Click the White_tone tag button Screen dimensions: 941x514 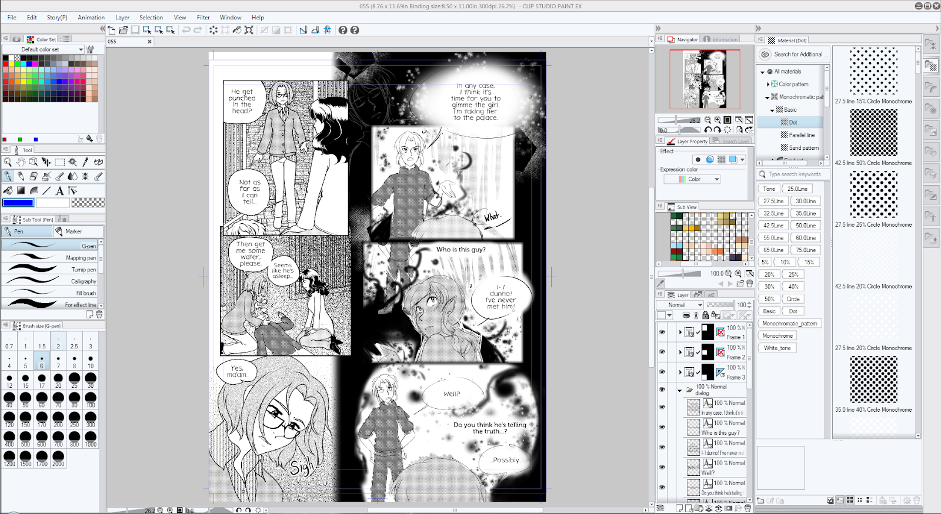(778, 348)
